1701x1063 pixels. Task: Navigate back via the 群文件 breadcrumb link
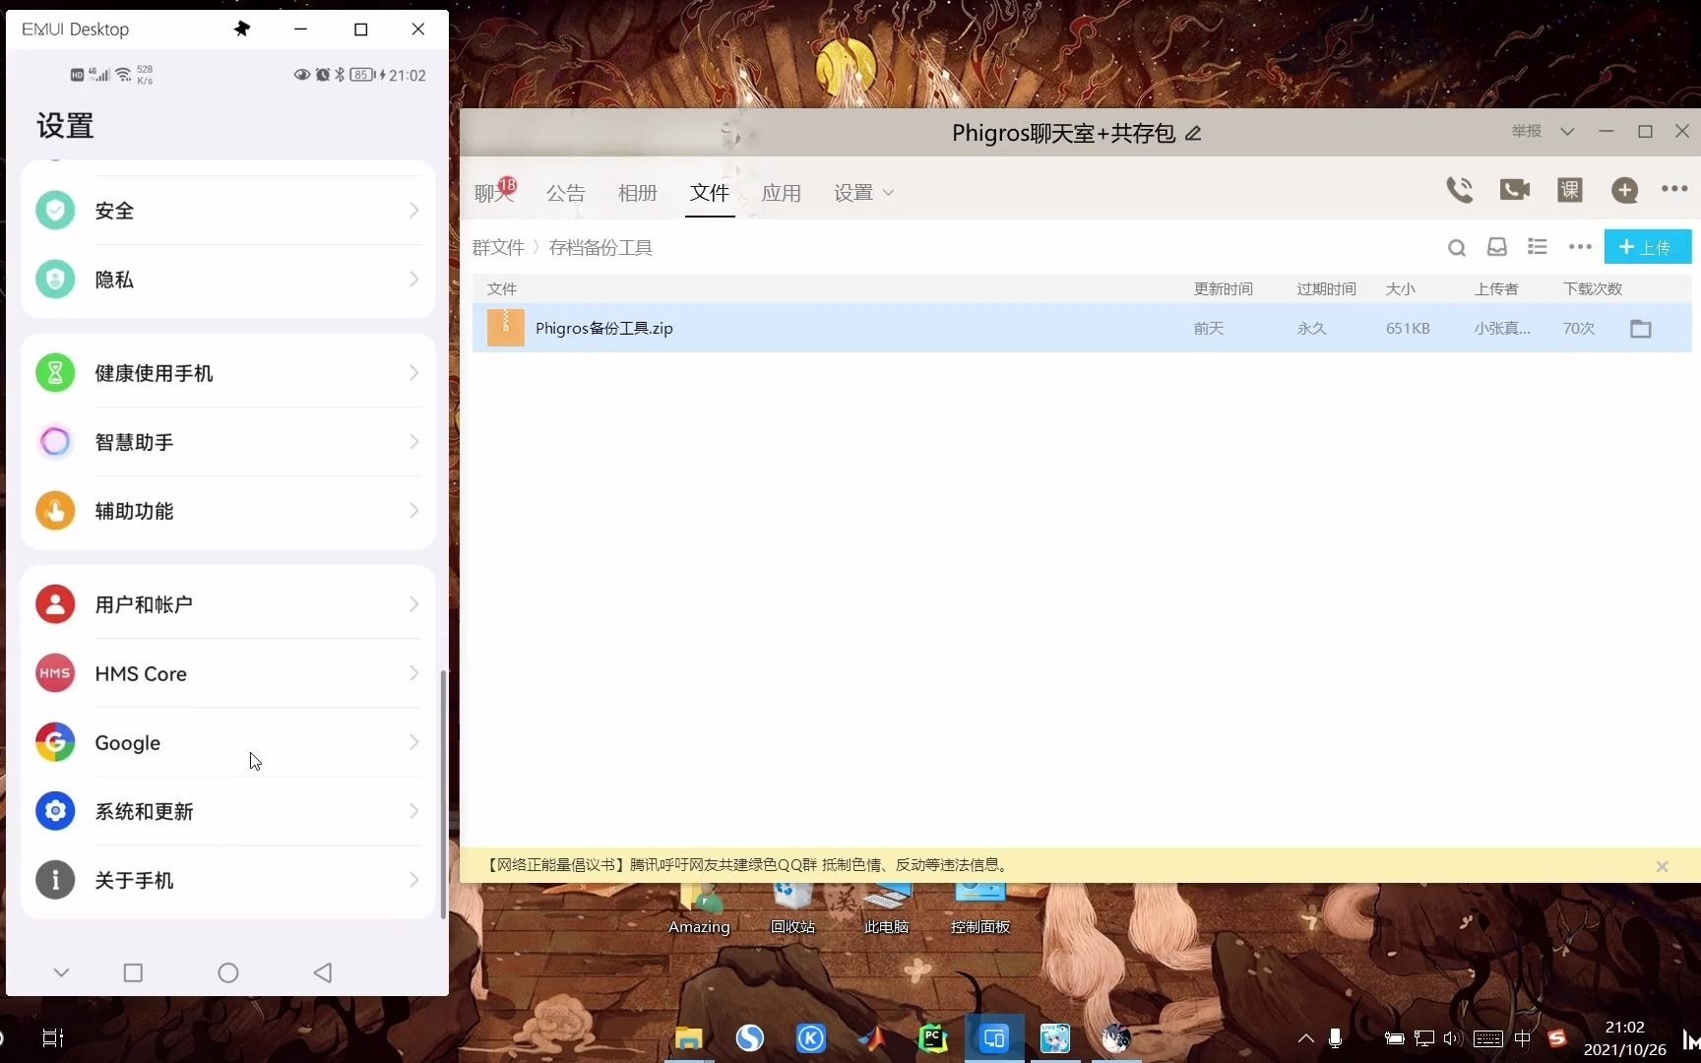point(500,247)
